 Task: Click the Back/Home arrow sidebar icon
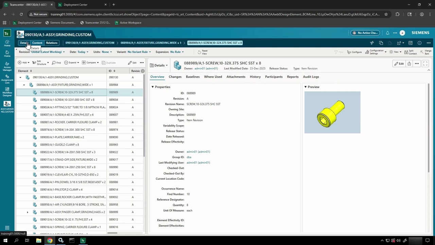coord(7,43)
